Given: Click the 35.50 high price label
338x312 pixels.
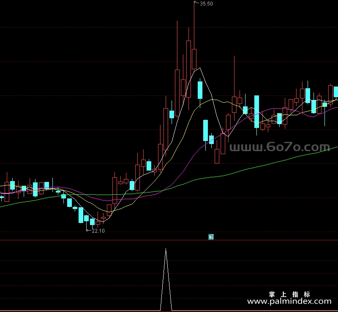Looking at the screenshot, I should pyautogui.click(x=206, y=4).
